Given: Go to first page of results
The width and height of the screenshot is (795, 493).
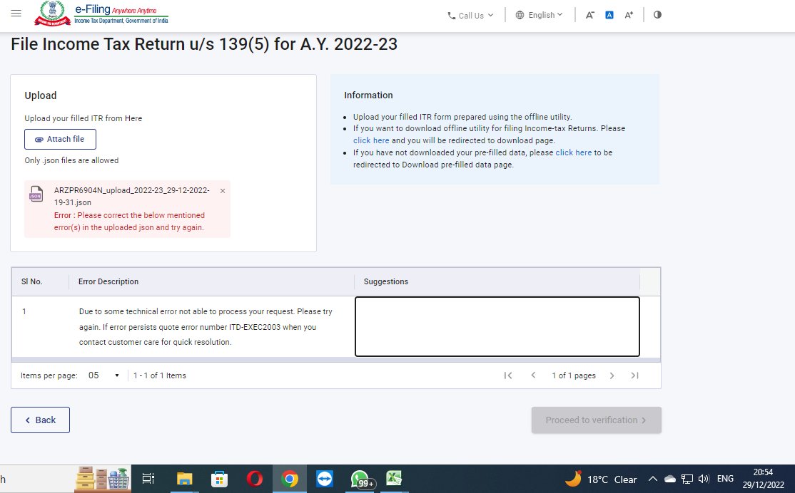Looking at the screenshot, I should click(508, 375).
